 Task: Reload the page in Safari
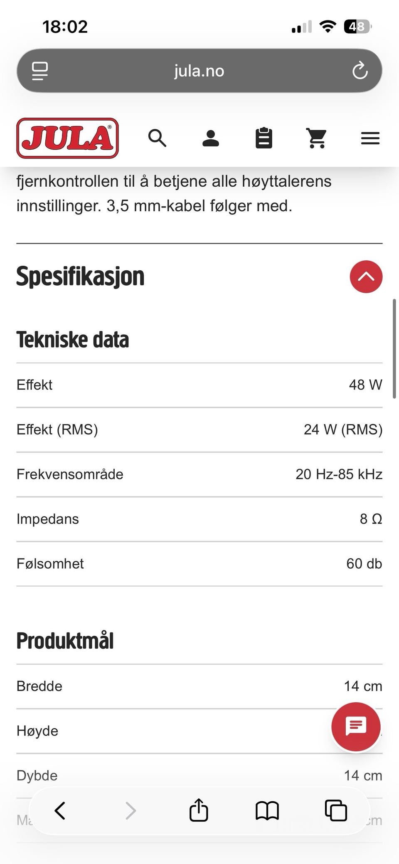360,71
